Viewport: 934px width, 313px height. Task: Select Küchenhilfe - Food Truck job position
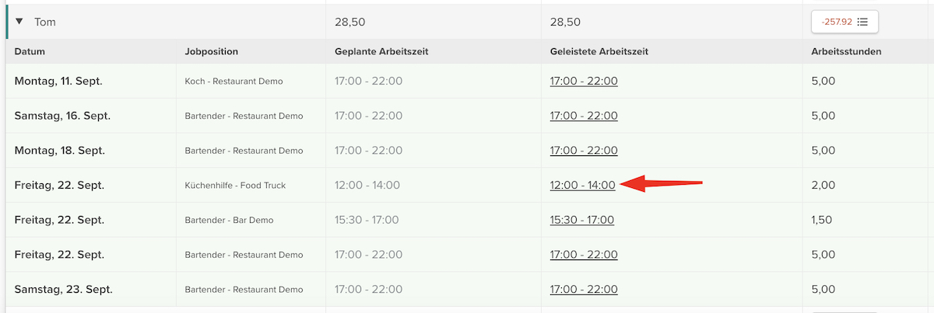(236, 186)
